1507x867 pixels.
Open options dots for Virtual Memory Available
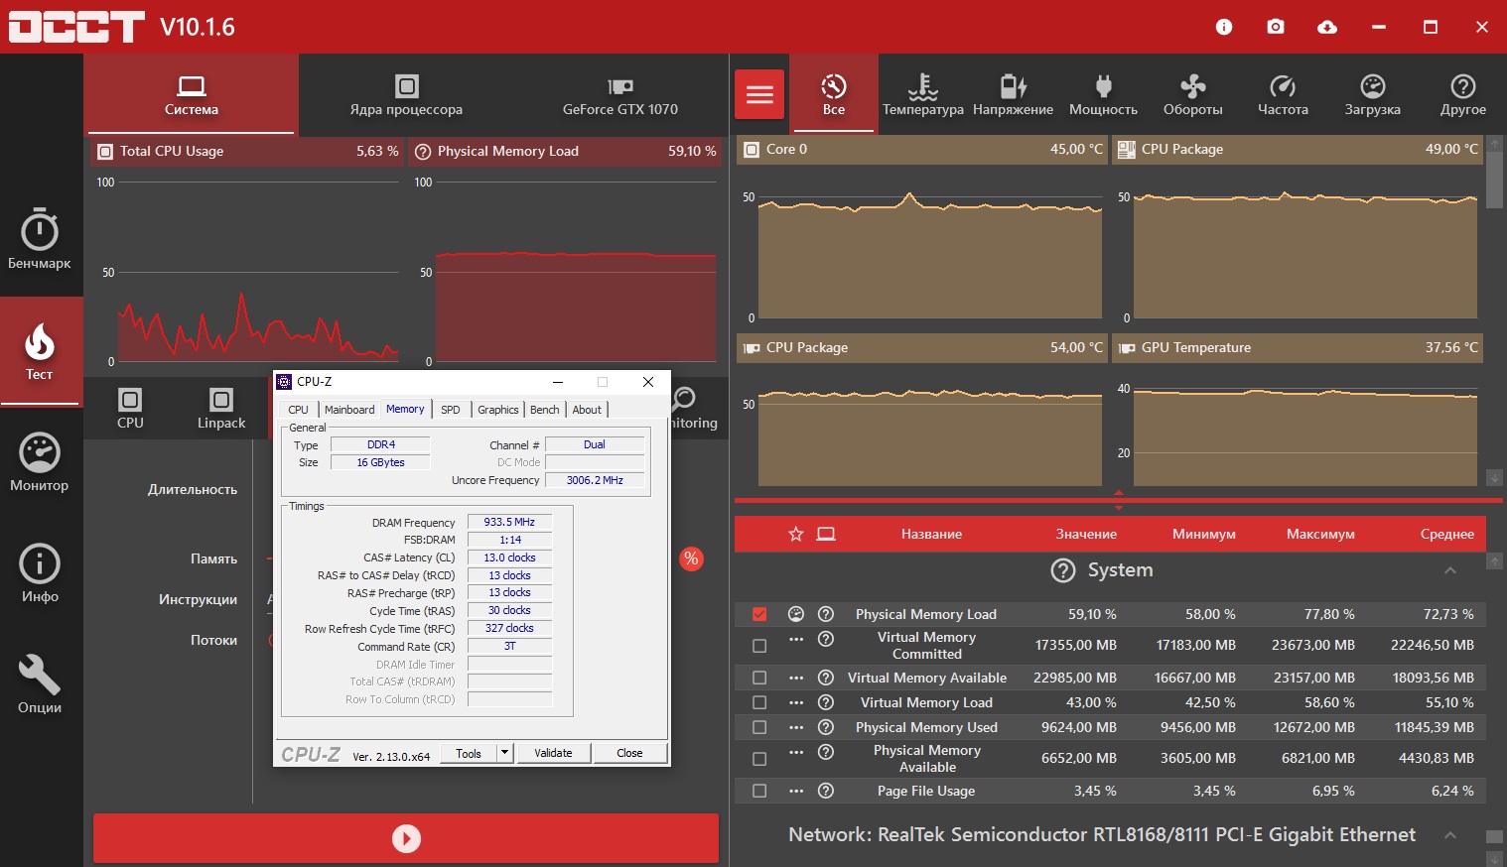point(796,678)
